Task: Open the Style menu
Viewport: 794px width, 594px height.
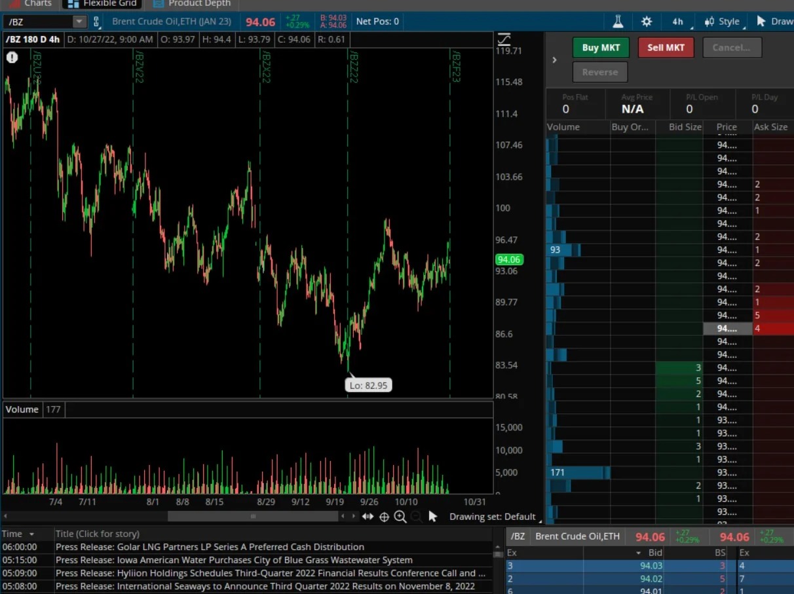Action: tap(723, 21)
